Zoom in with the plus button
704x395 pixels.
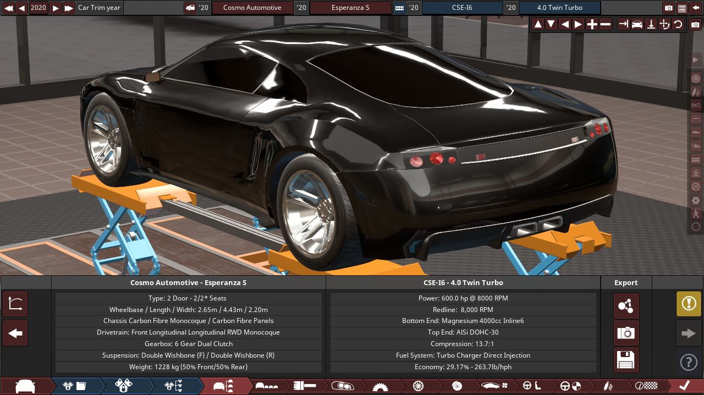592,24
